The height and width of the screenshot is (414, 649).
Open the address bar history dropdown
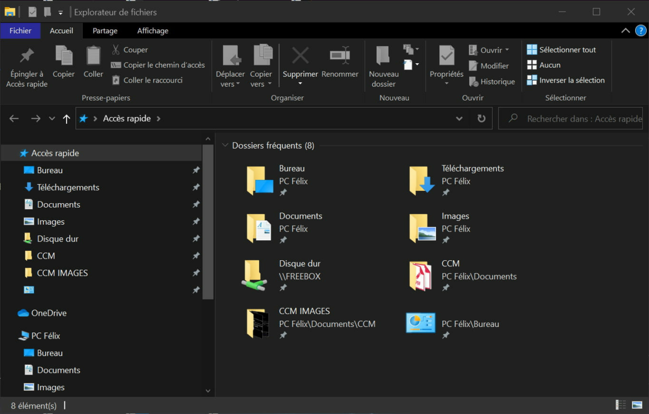(x=459, y=119)
